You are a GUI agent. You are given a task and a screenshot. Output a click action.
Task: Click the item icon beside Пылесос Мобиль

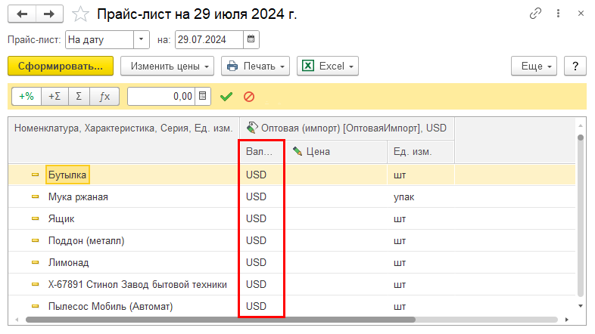point(36,306)
